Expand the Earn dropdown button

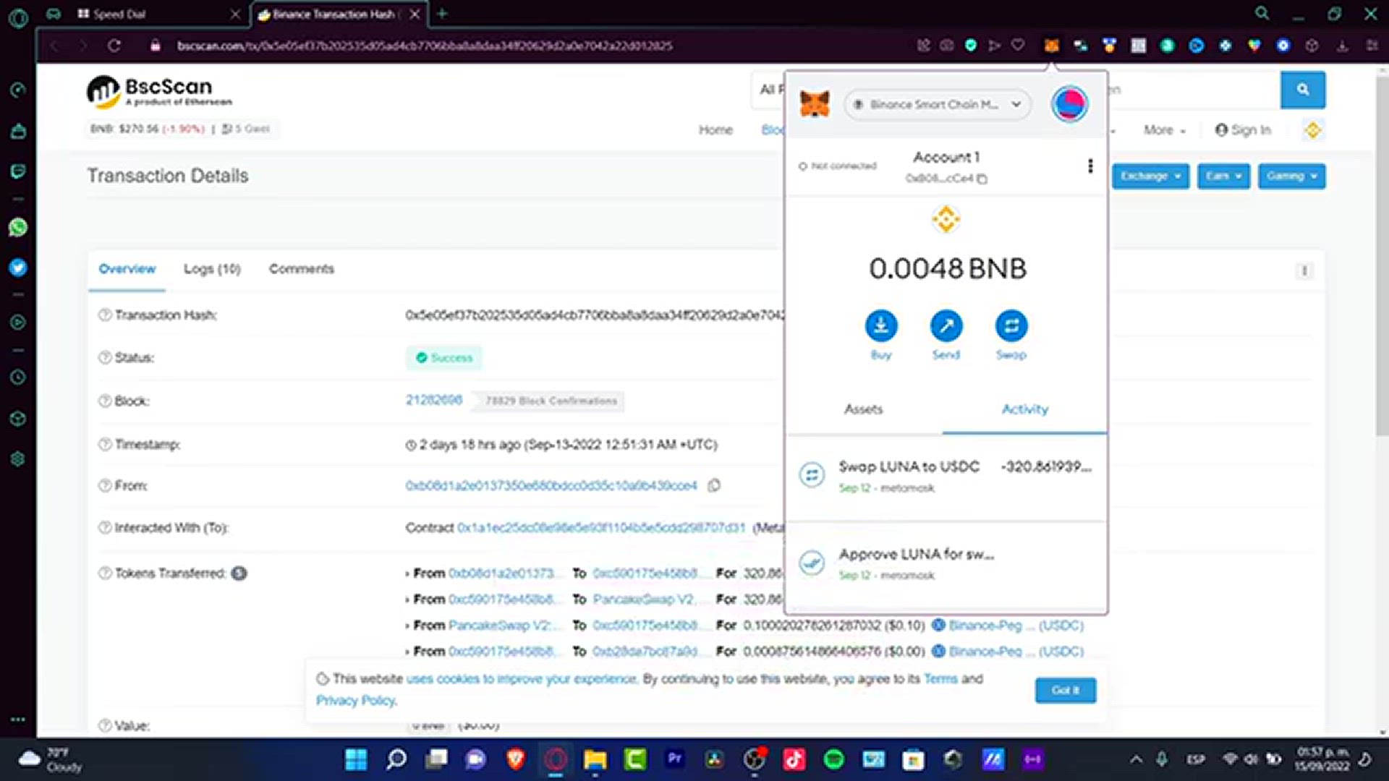point(1223,176)
